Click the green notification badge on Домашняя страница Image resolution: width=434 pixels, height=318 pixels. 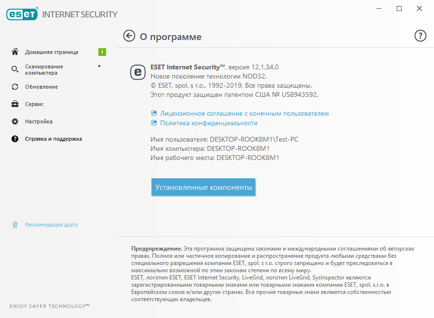(x=102, y=52)
